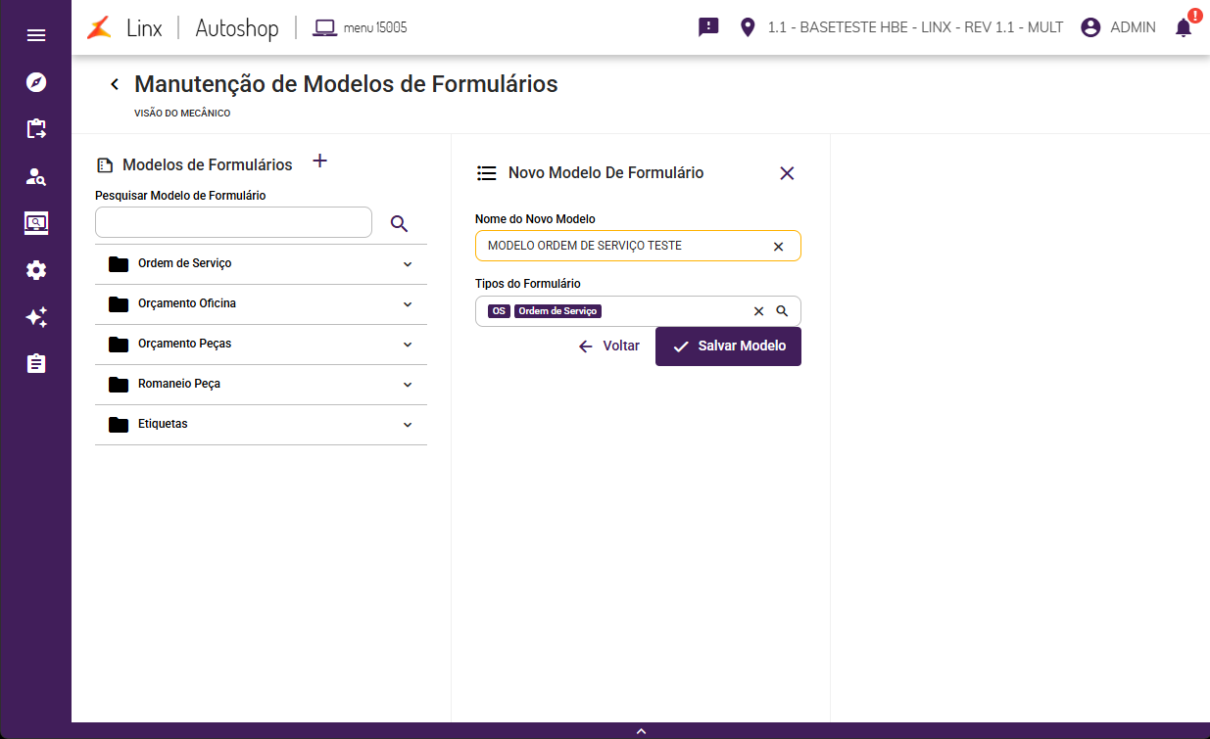
Task: Click the Voltar button
Action: click(x=608, y=346)
